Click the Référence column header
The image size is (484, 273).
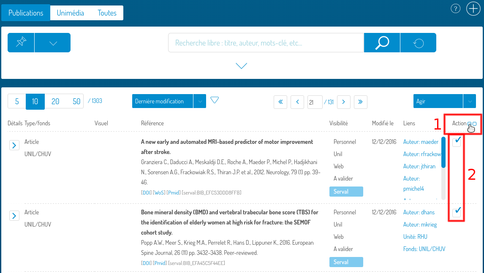coord(152,123)
